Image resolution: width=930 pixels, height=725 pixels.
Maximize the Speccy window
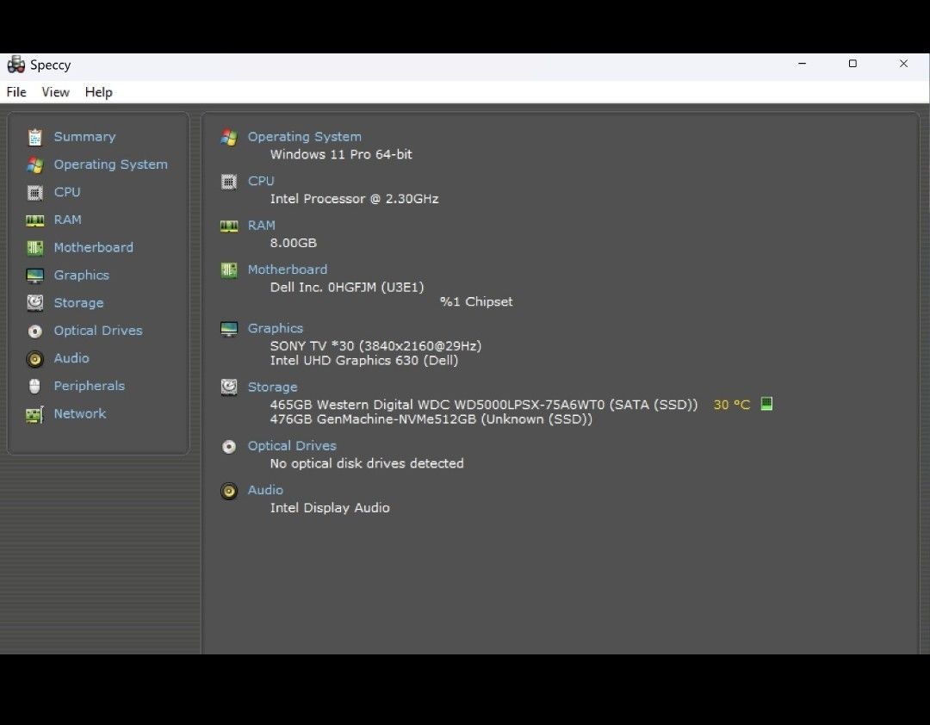(x=852, y=64)
